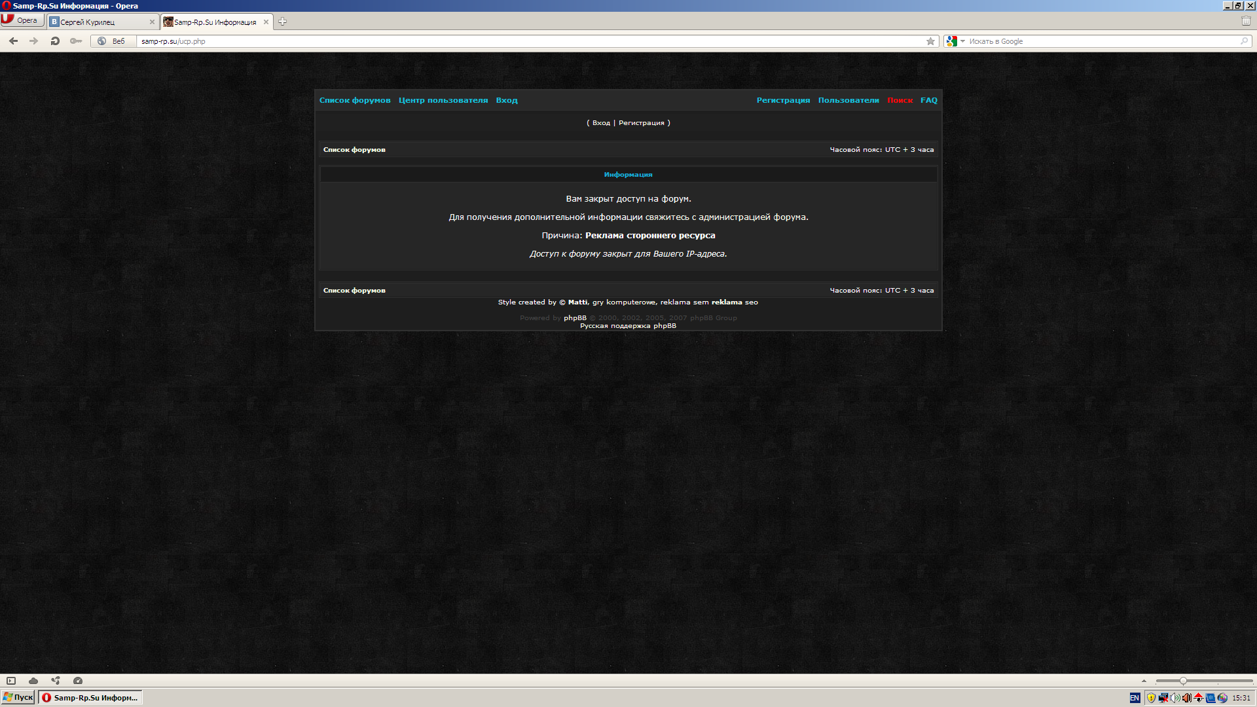
Task: Click the Пуск start button
Action: coord(18,697)
